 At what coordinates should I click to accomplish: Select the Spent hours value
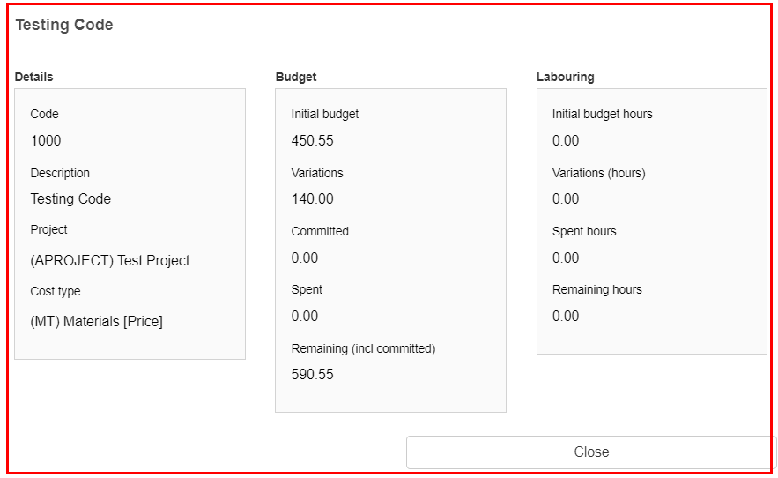pyautogui.click(x=565, y=258)
